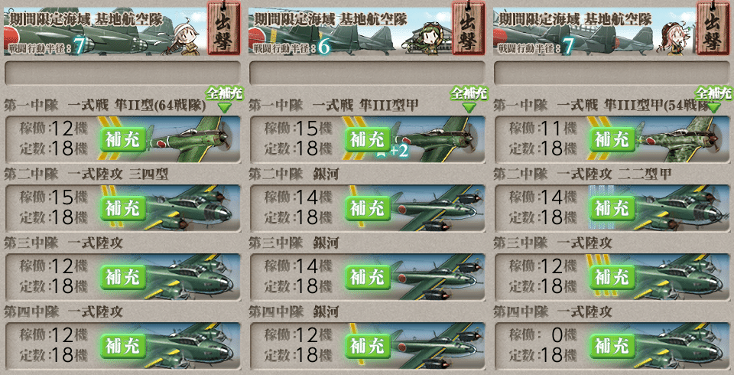
Task: Click the 出撃 wooden tag on the third air base
Action: coord(713,28)
